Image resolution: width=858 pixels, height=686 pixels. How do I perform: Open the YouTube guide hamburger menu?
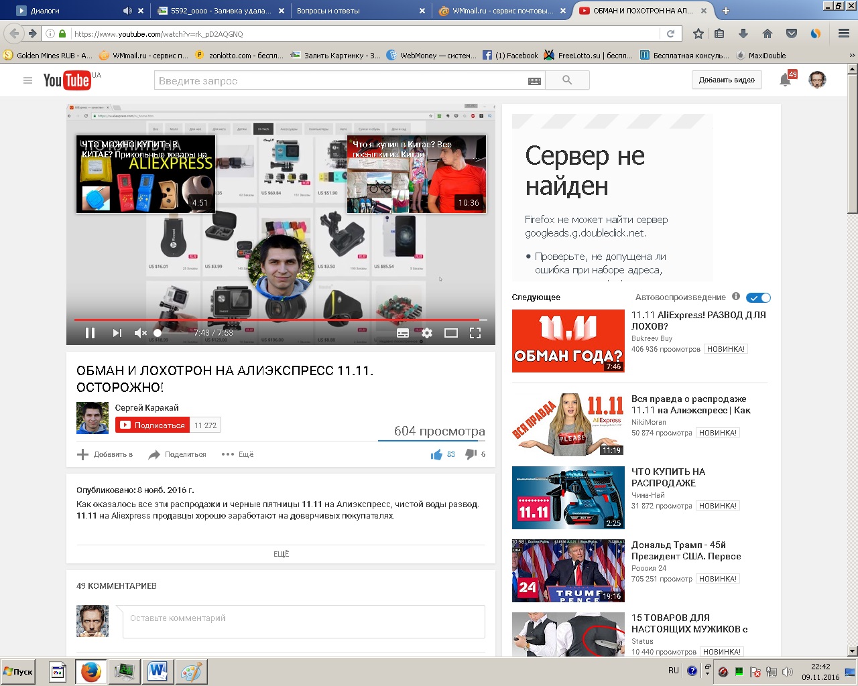pyautogui.click(x=27, y=80)
